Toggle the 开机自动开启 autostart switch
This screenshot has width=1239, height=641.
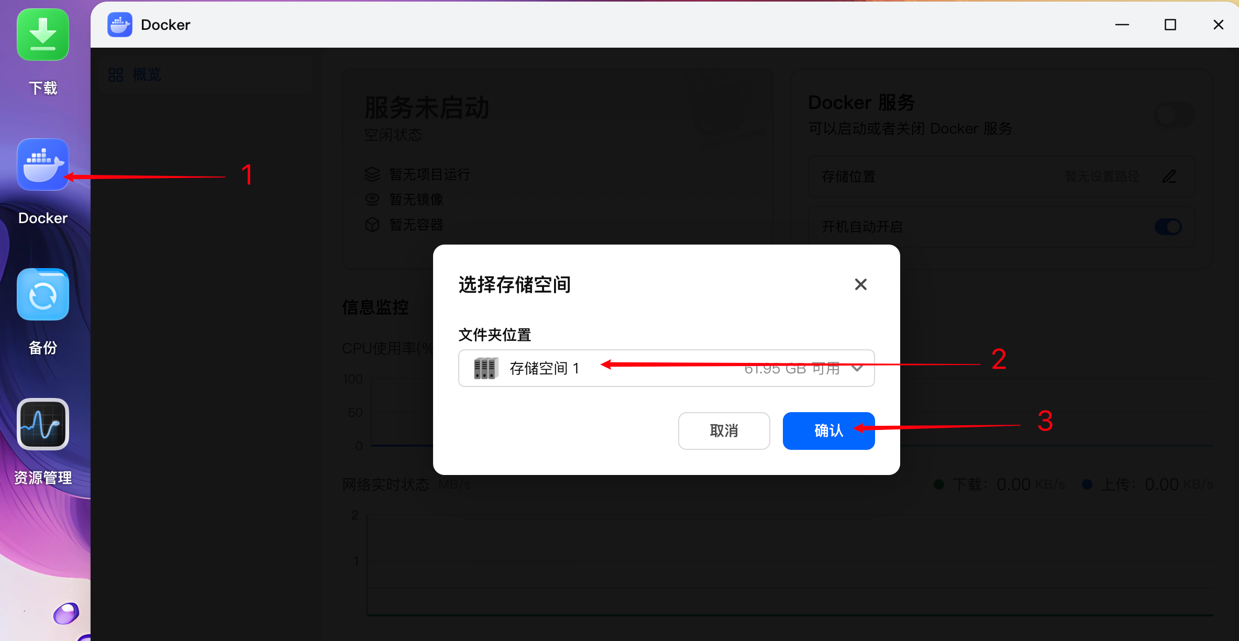1168,227
